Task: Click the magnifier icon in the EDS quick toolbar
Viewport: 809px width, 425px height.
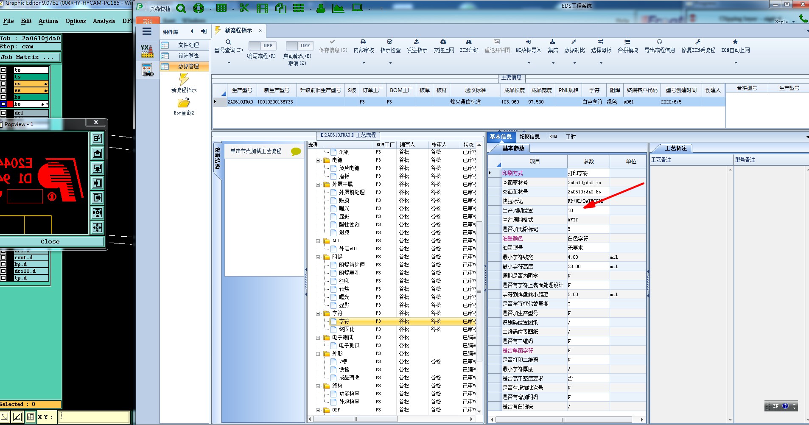Action: coord(181,8)
